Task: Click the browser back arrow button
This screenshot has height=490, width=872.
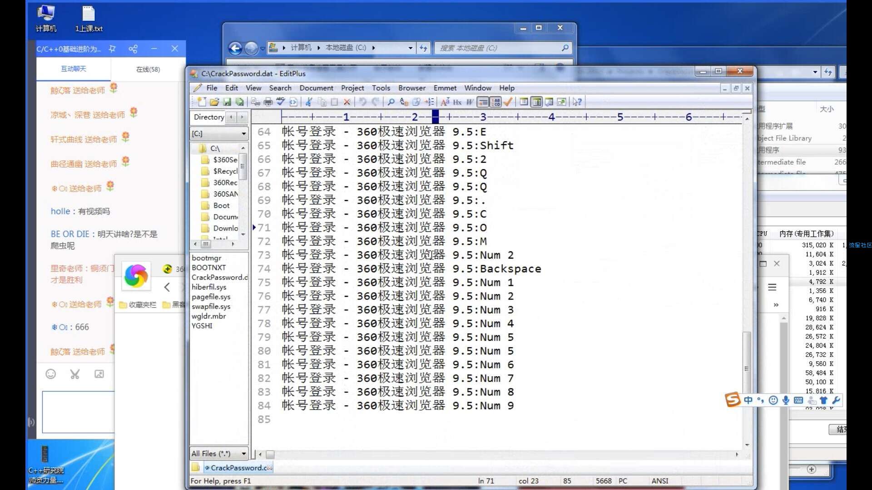Action: point(167,287)
